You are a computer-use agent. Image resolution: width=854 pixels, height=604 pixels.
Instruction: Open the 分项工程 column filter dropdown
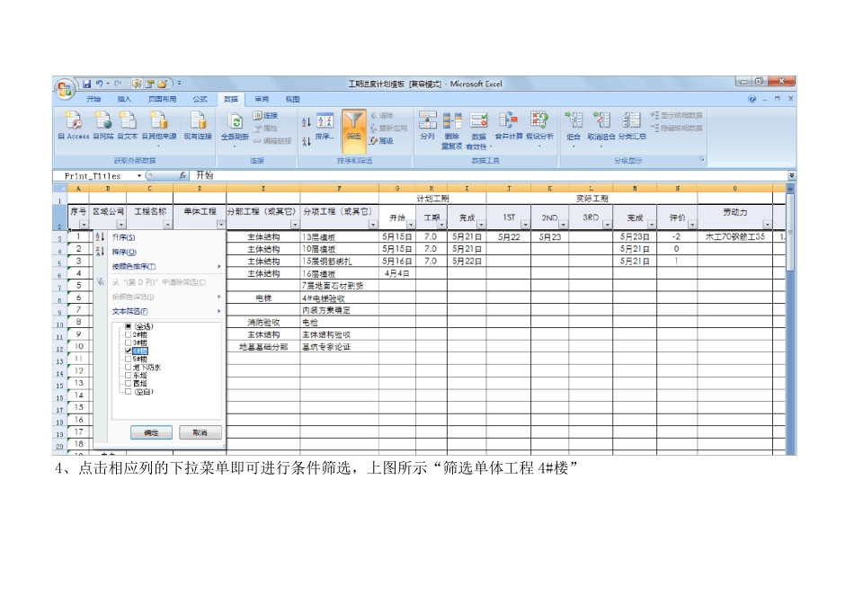373,225
